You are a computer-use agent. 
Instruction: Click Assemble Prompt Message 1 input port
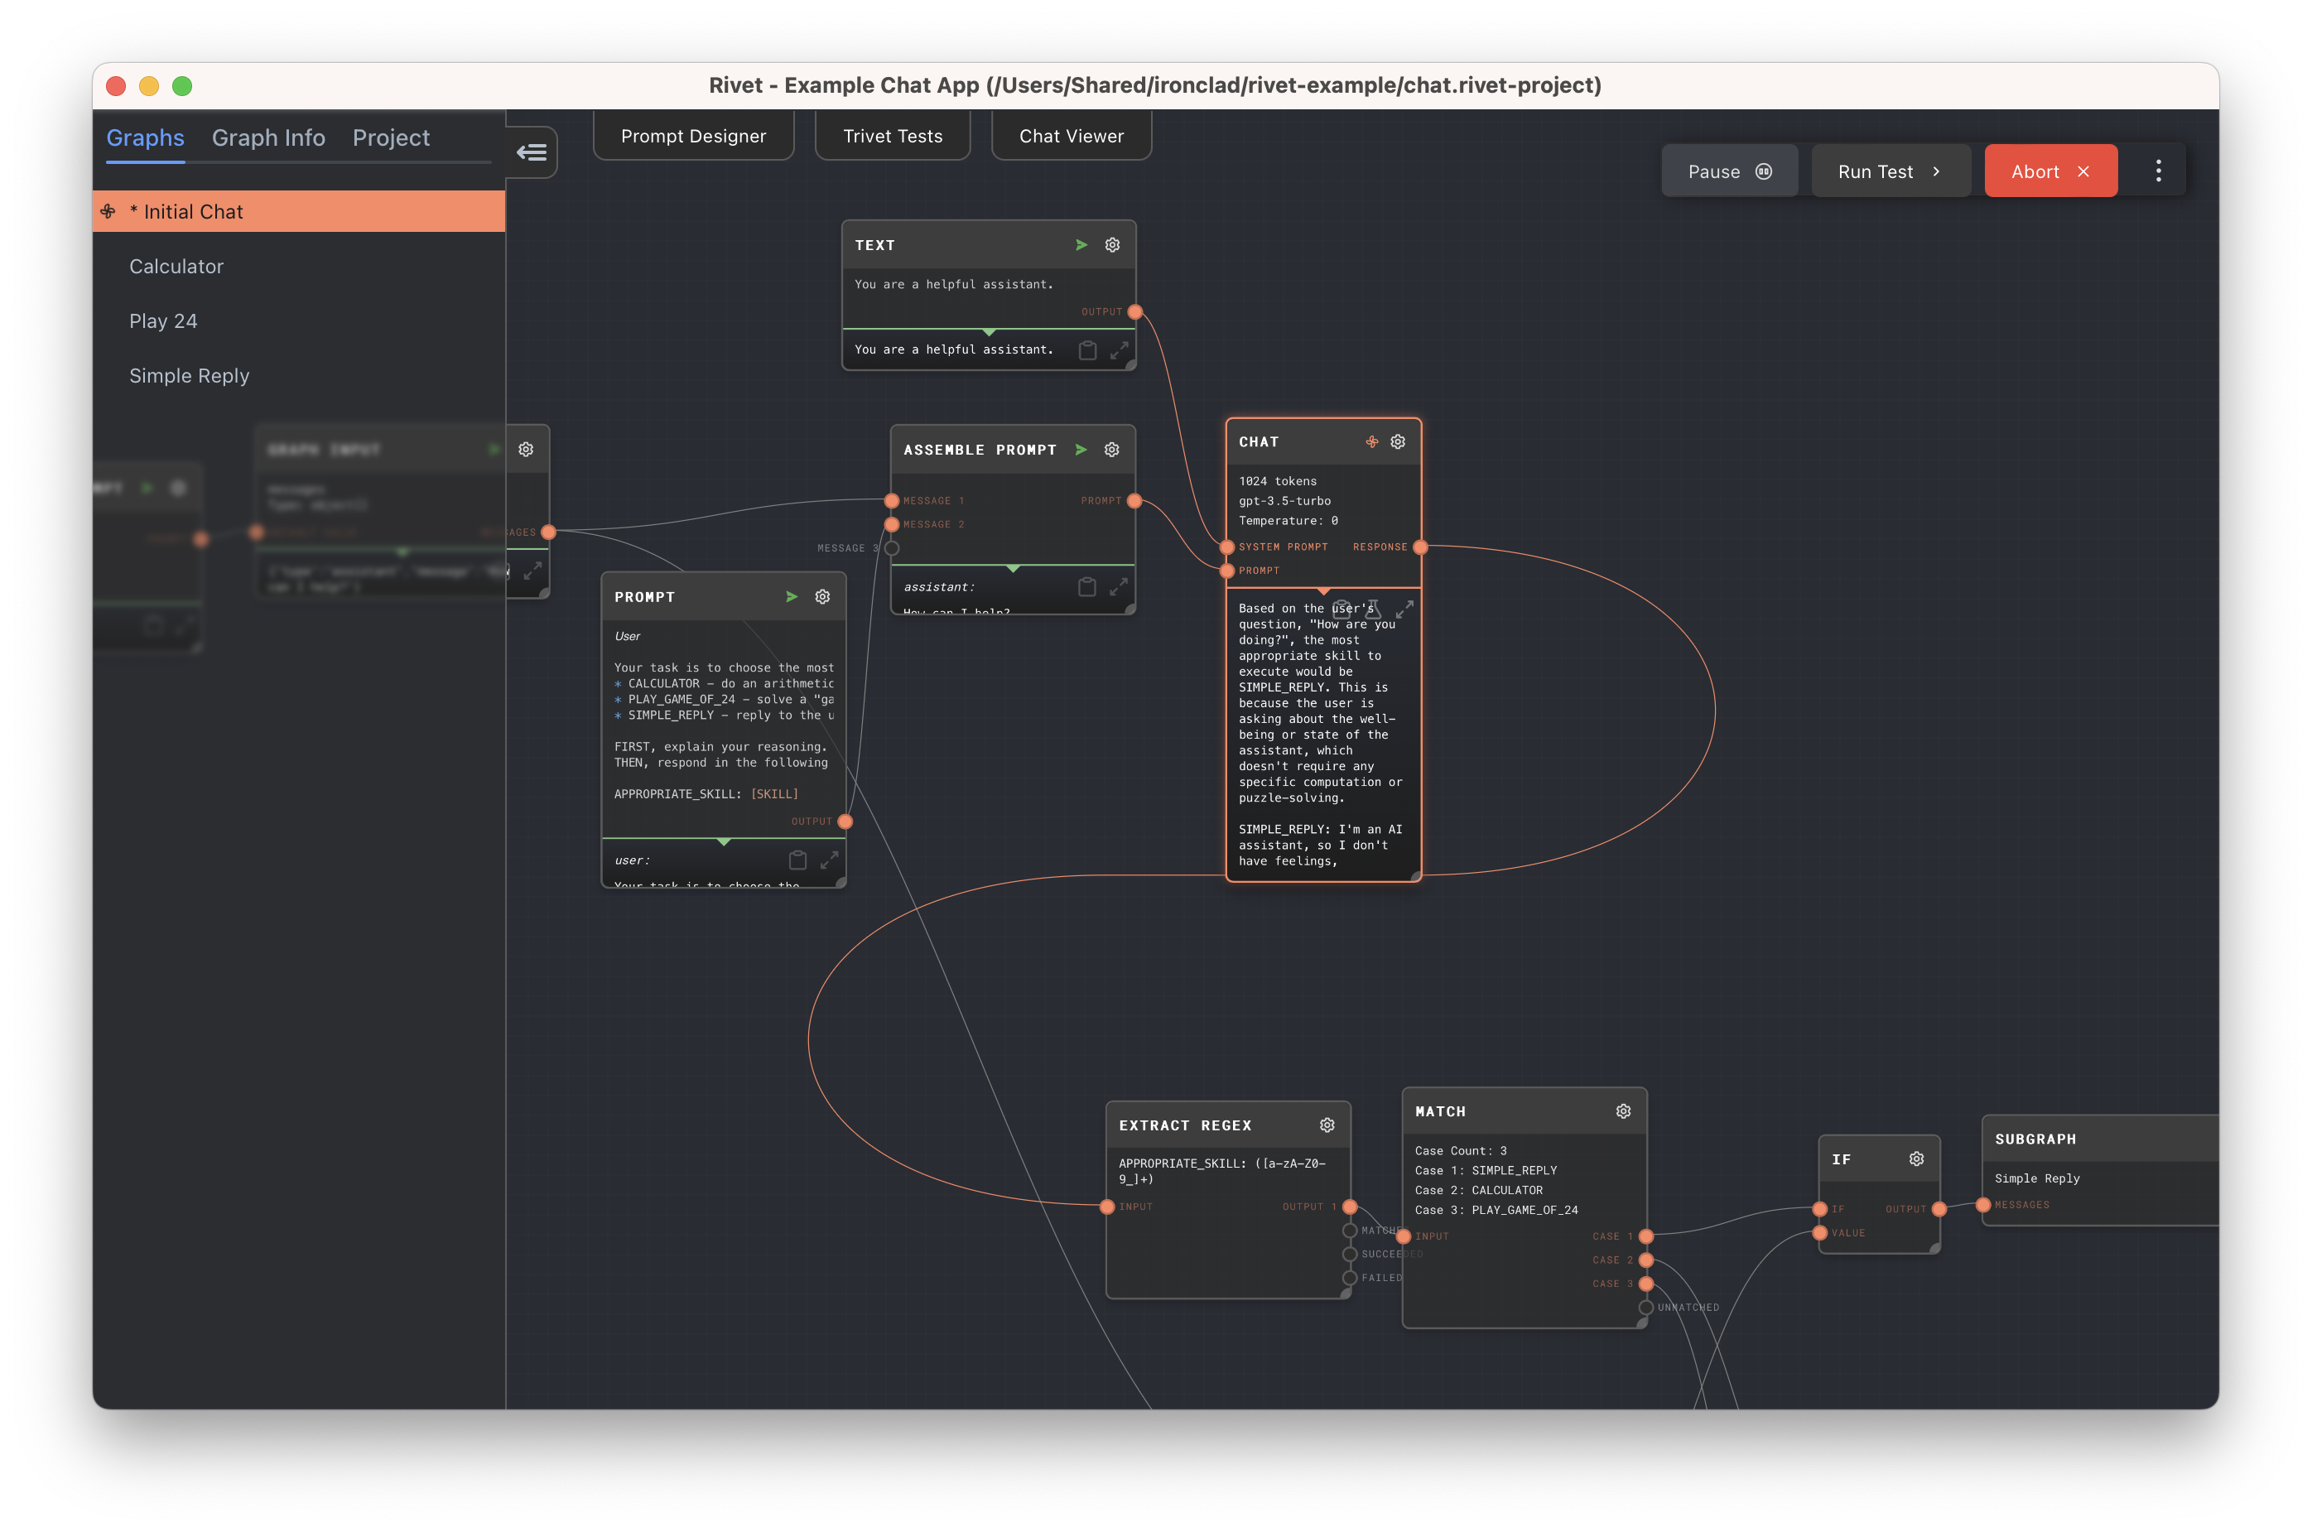point(892,501)
